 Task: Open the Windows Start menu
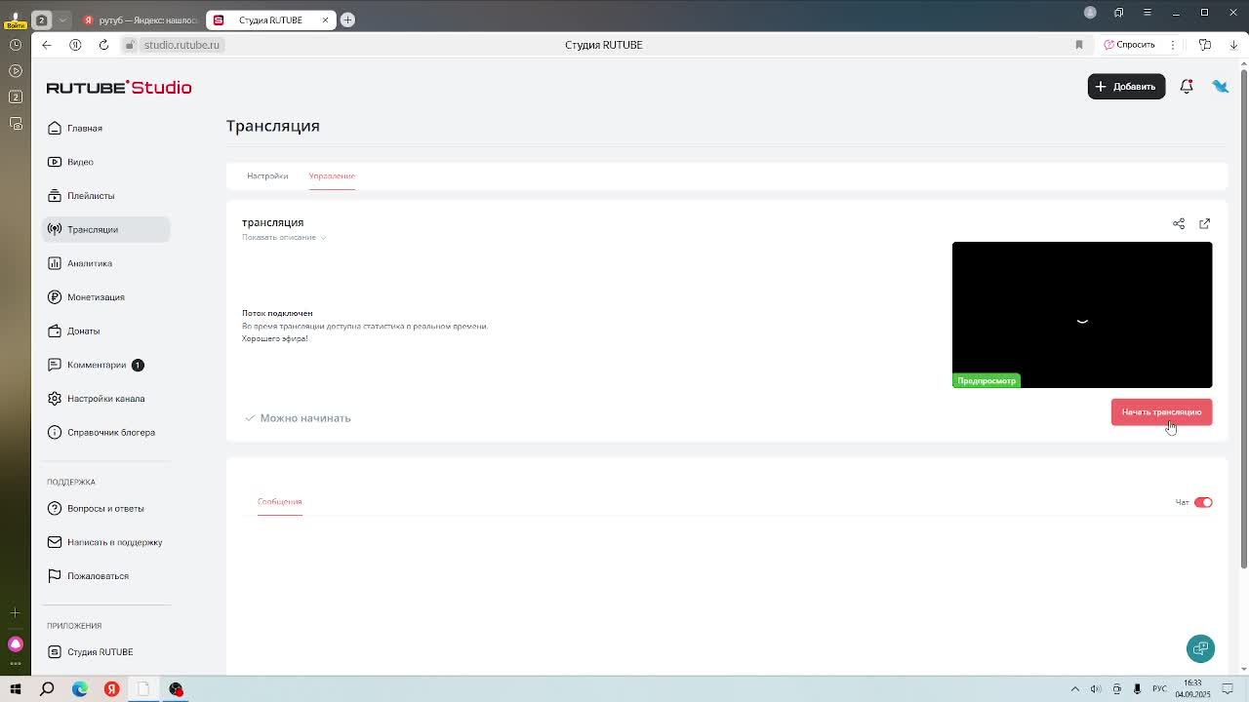16,689
